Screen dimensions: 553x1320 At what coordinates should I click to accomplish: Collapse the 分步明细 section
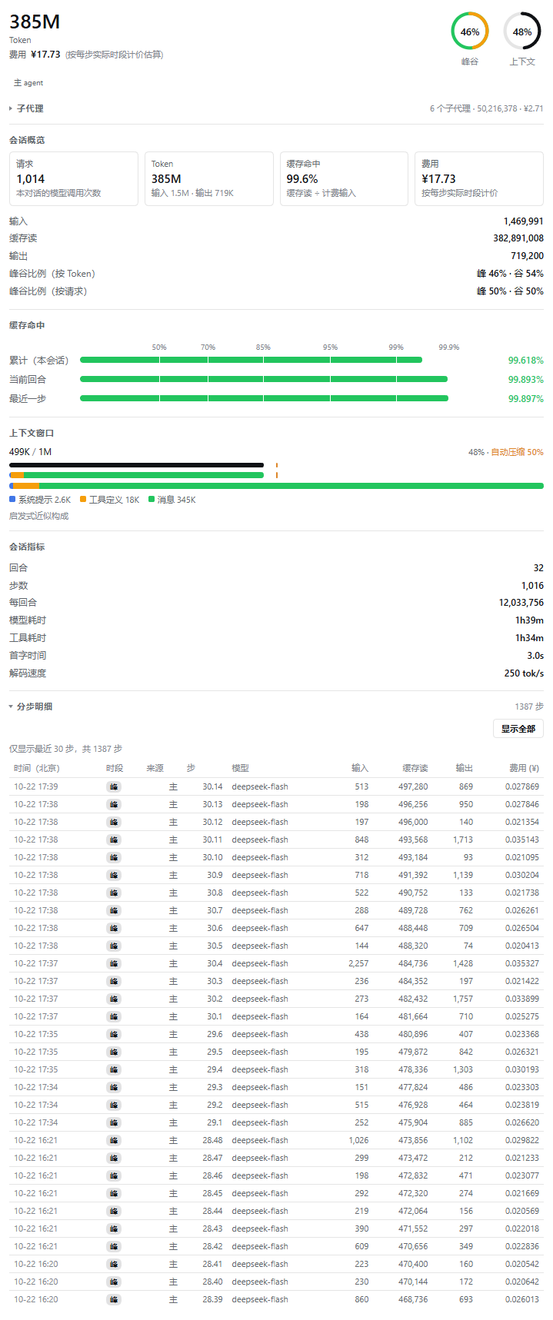[x=31, y=707]
